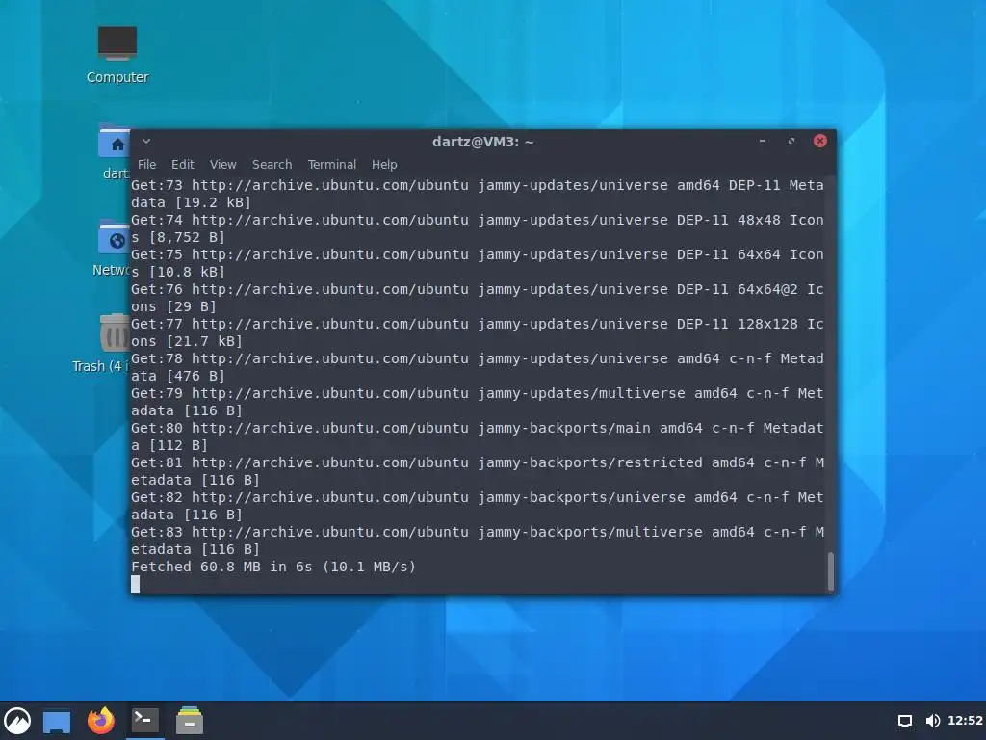Image resolution: width=986 pixels, height=740 pixels.
Task: Minimize the terminal window
Action: tap(763, 141)
